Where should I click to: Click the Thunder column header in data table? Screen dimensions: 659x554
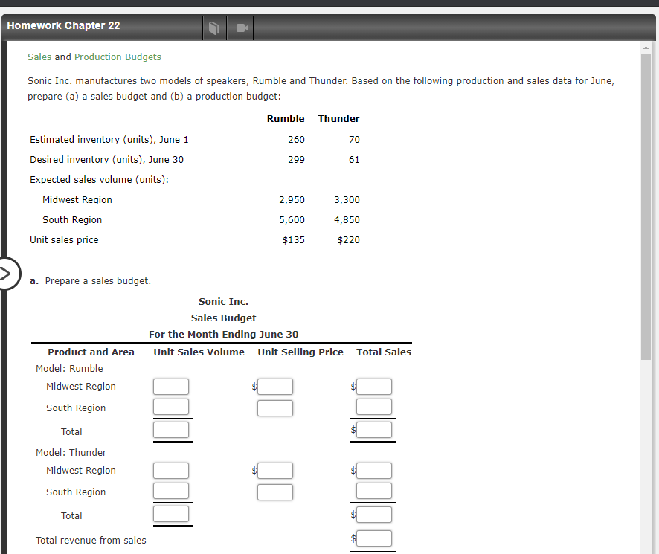(x=338, y=118)
